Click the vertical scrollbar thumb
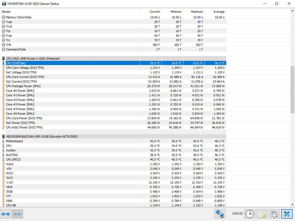 [292, 90]
